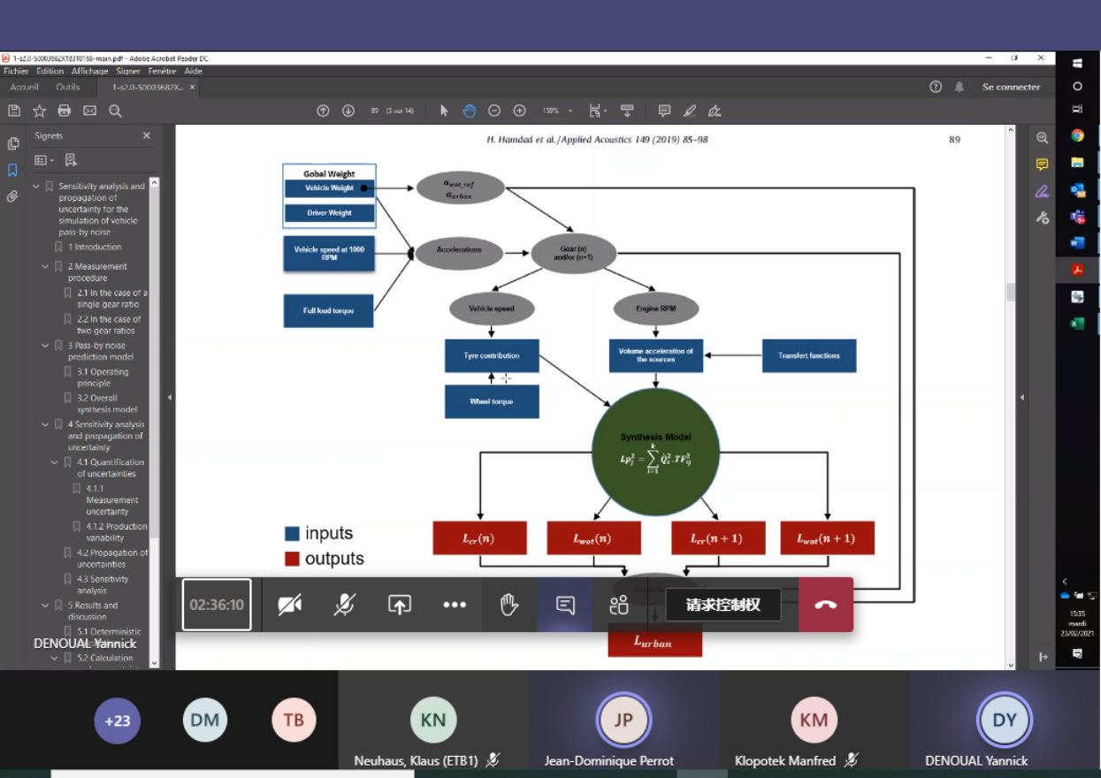1101x778 pixels.
Task: Collapse '4.1 Quantification of uncertainties' bookmark
Action: point(55,462)
